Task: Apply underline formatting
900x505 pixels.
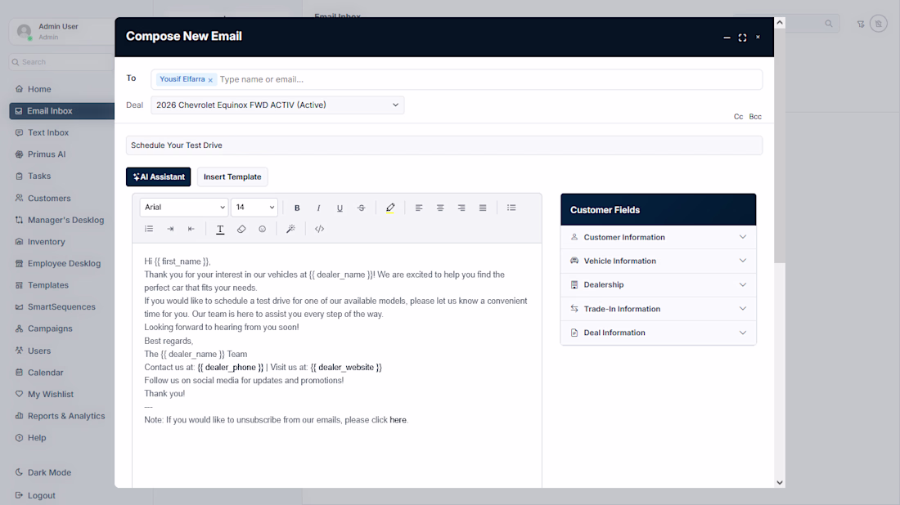Action: (340, 208)
